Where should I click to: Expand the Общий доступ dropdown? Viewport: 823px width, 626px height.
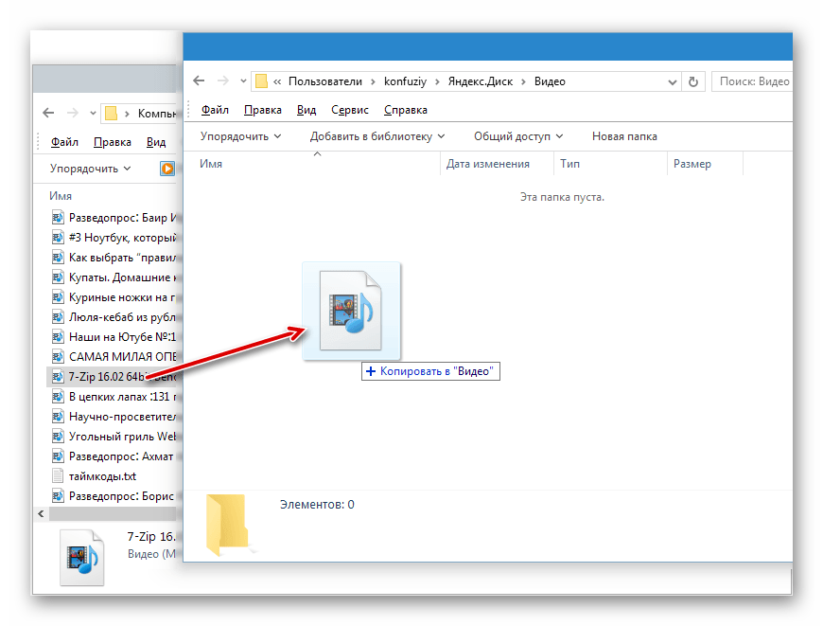point(517,136)
